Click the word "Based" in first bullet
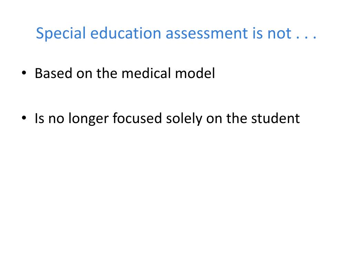The height and width of the screenshot is (264, 353). [x=53, y=73]
